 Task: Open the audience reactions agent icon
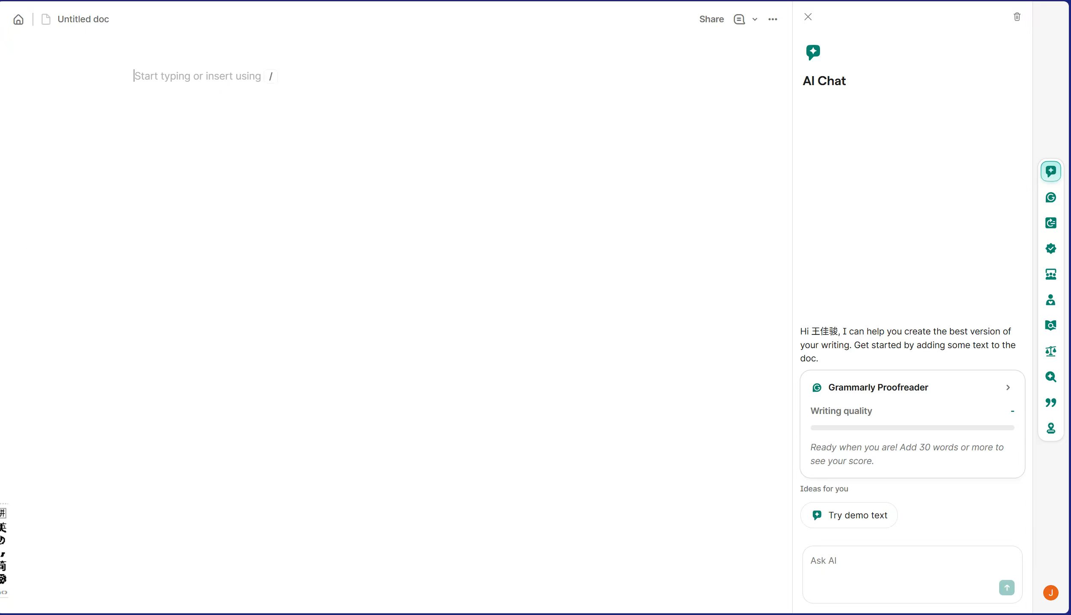pyautogui.click(x=1050, y=274)
